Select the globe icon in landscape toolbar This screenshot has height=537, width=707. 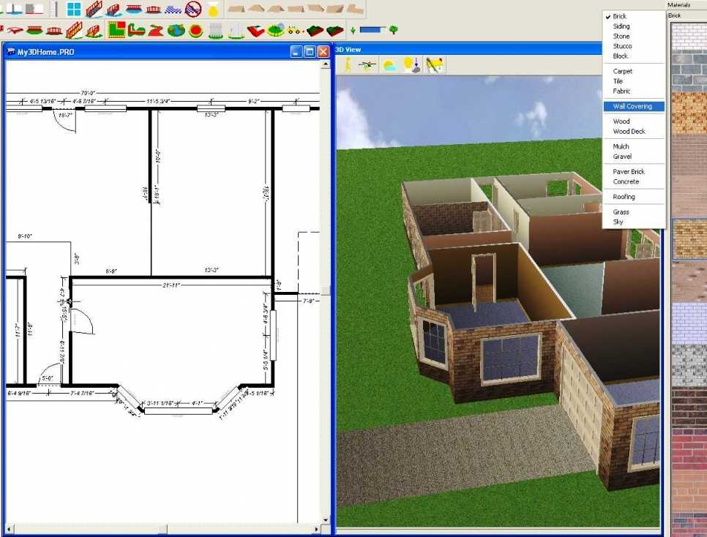(176, 31)
